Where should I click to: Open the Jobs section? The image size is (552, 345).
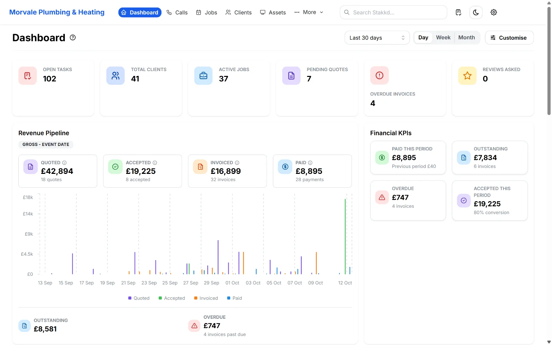point(207,12)
